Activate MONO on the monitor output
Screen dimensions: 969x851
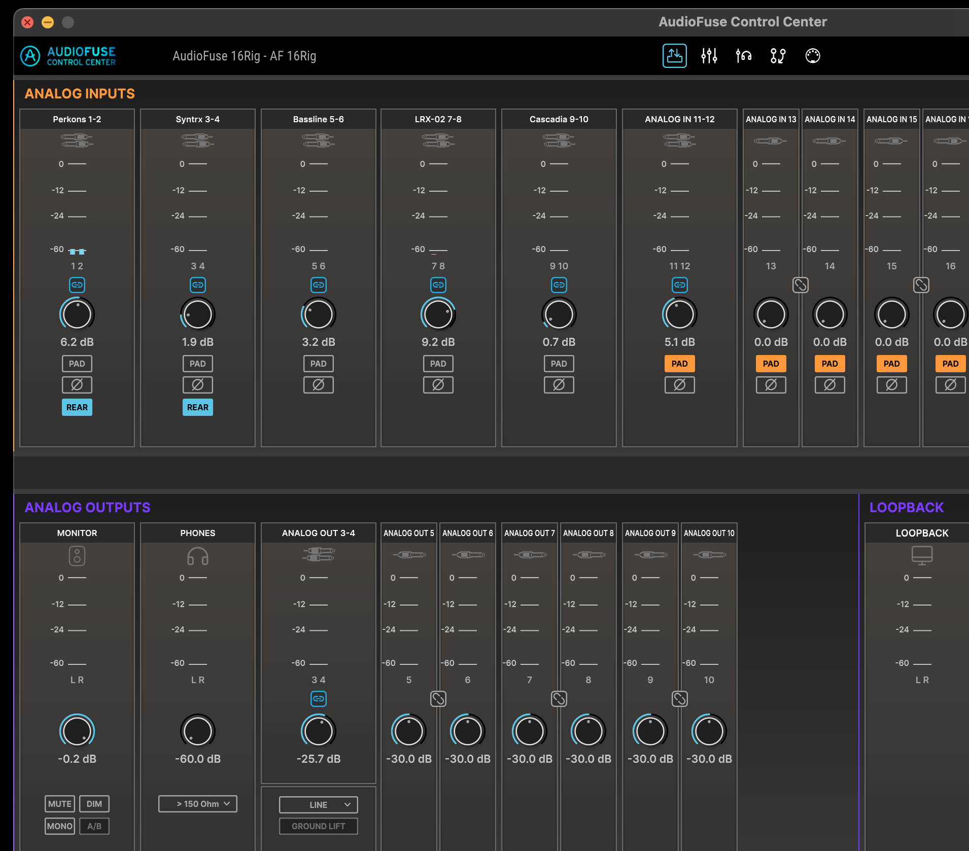pos(60,826)
